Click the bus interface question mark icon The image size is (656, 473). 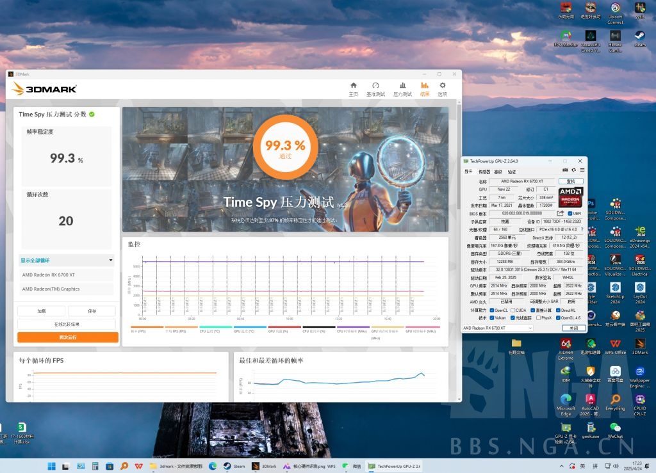(x=582, y=229)
